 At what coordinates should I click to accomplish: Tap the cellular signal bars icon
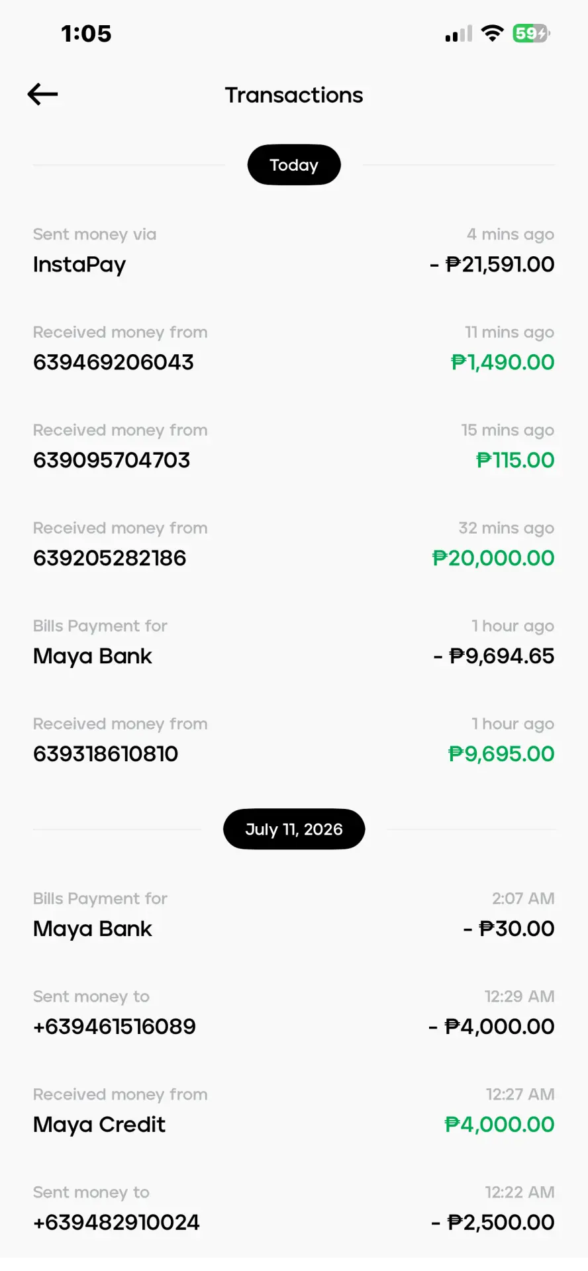pos(459,34)
